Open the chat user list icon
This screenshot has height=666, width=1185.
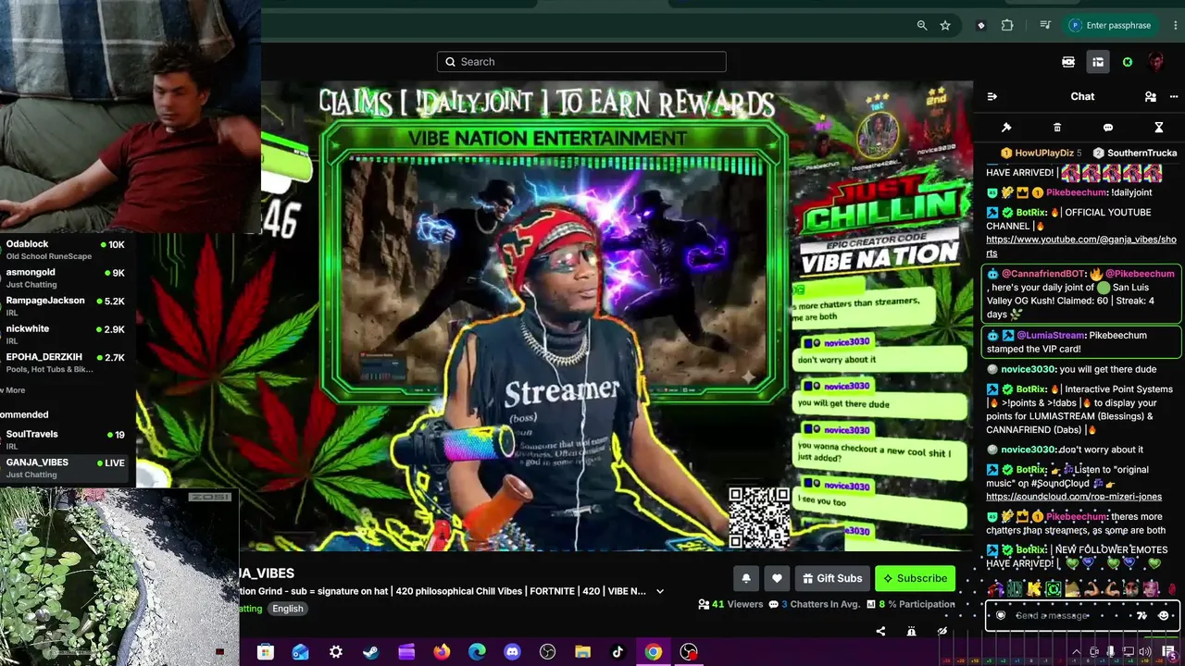pos(1150,96)
